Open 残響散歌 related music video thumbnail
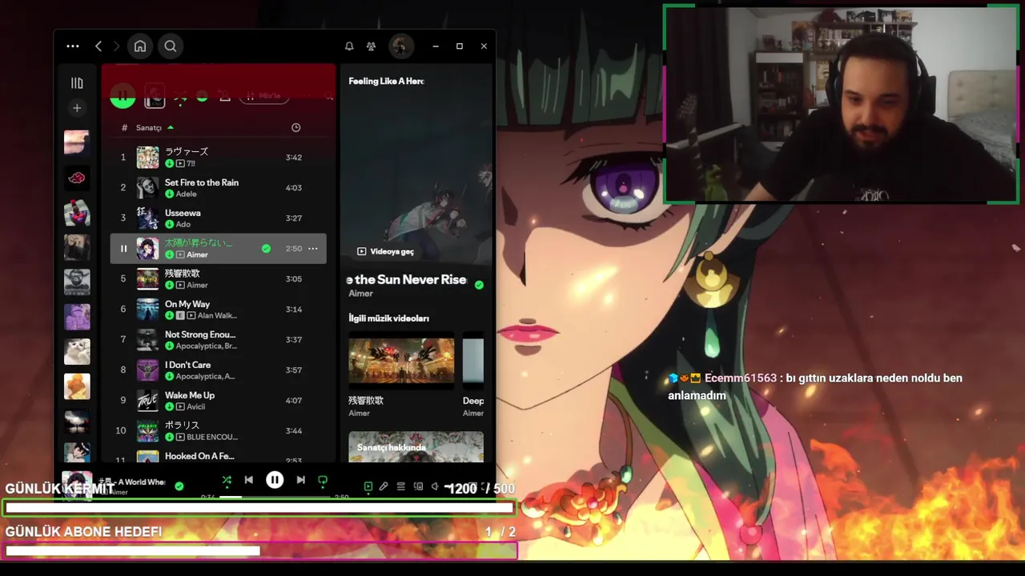The image size is (1025, 576). 401,361
